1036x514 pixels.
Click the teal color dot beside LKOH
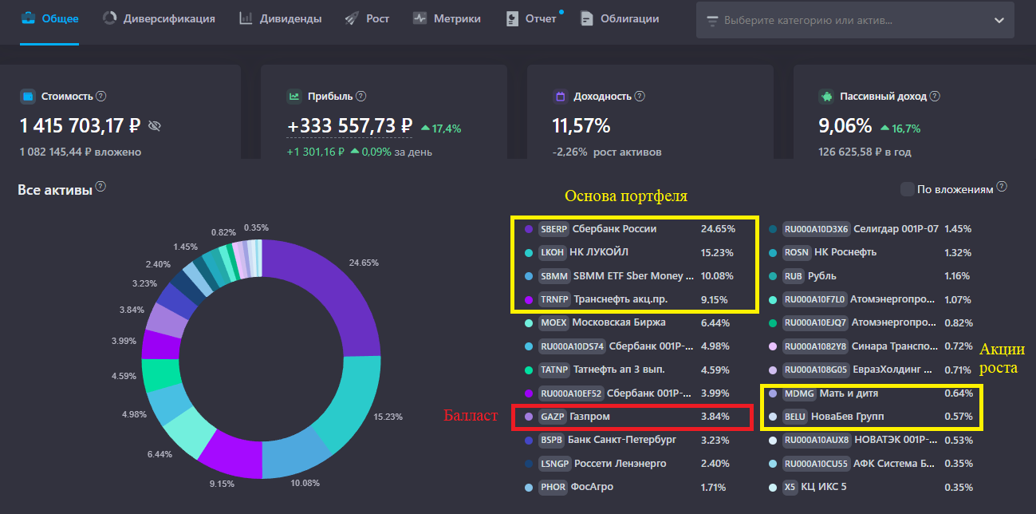point(529,252)
